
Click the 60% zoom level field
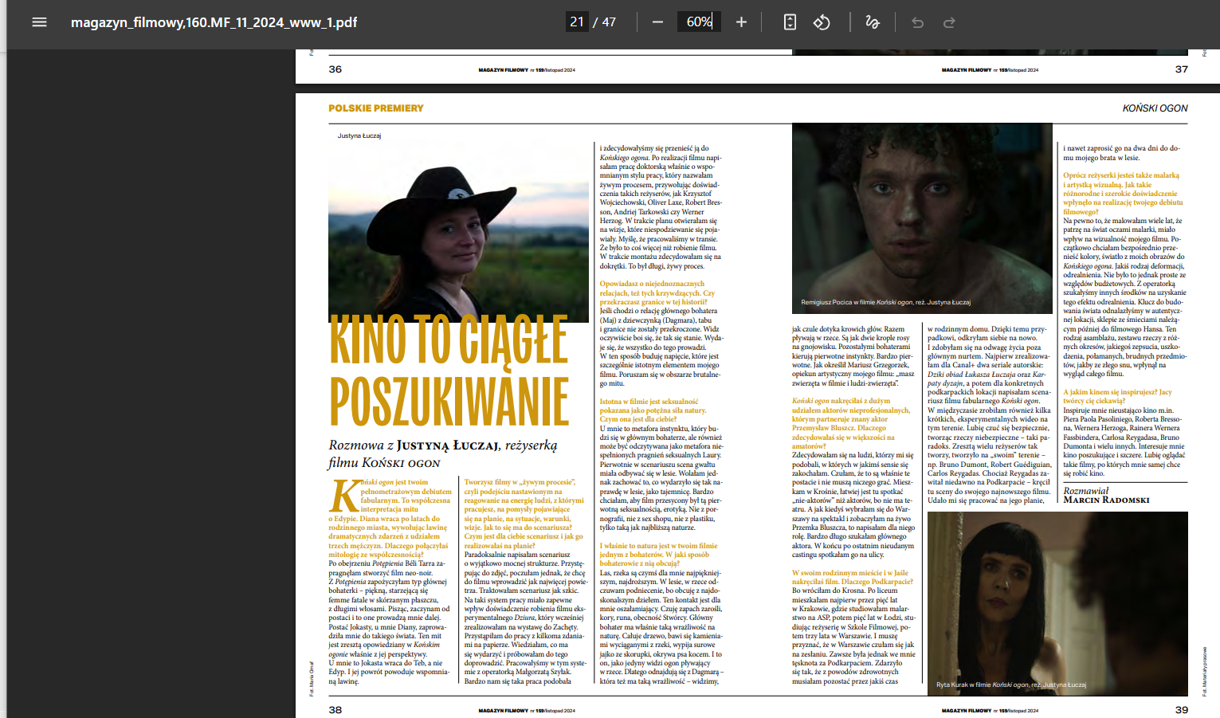pos(699,22)
